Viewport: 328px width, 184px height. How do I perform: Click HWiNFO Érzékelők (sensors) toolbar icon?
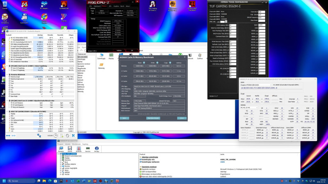pos(79,149)
